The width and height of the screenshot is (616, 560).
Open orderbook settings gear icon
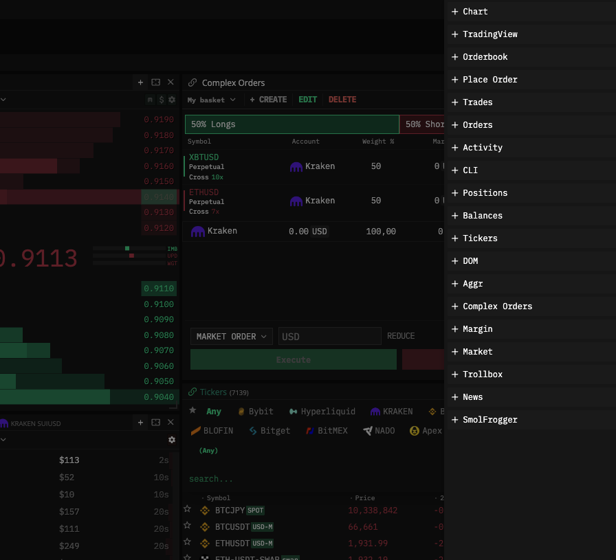tap(172, 100)
